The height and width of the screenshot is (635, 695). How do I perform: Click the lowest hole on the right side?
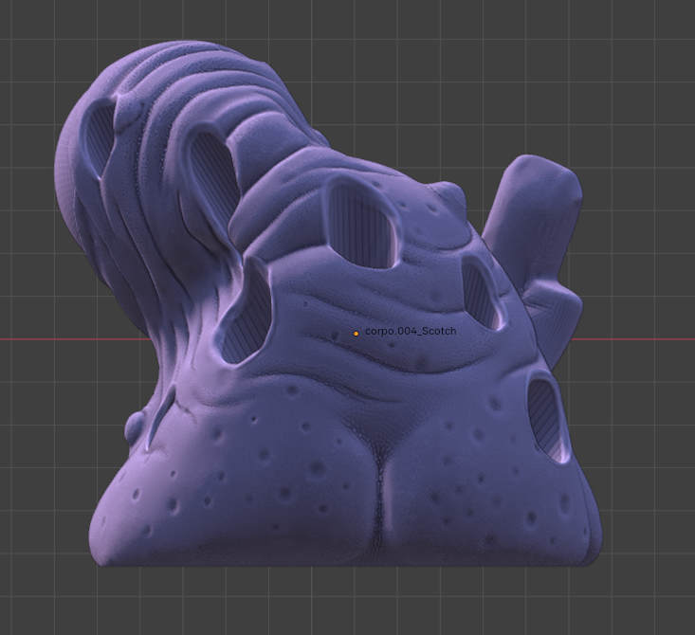544,414
